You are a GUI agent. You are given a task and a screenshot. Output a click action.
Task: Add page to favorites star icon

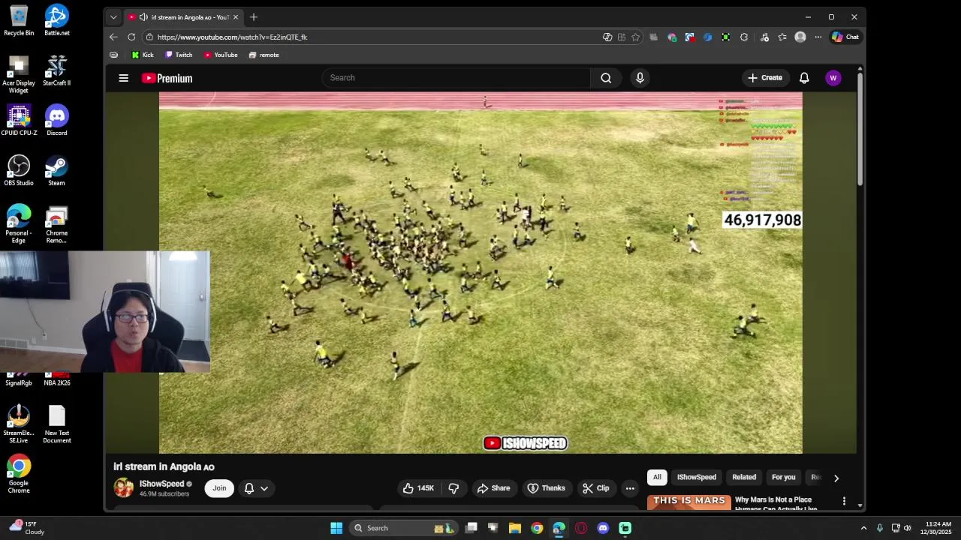636,37
